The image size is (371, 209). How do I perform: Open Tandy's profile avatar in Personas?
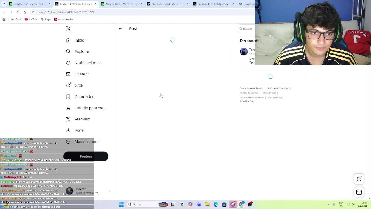244,52
